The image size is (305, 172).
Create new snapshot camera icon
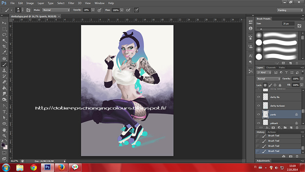pyautogui.click(x=291, y=157)
